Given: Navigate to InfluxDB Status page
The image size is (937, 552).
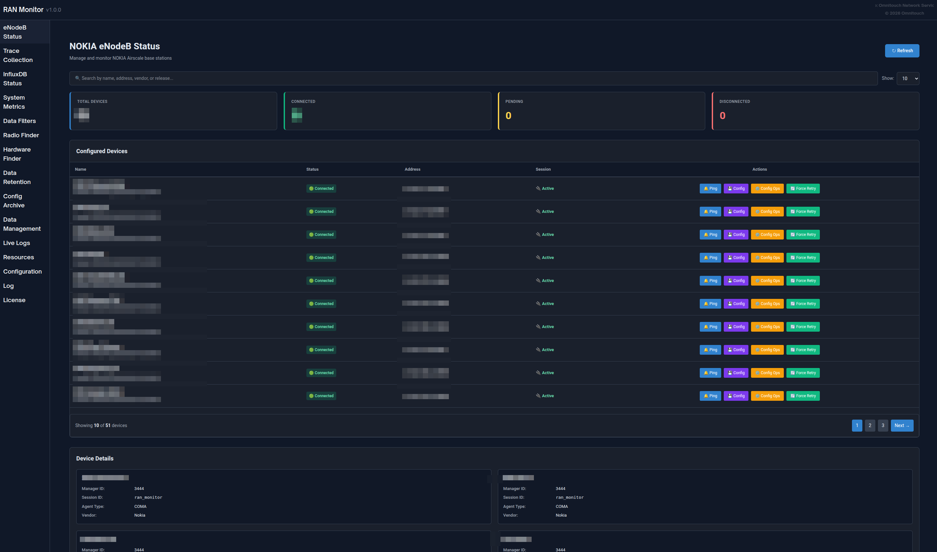Looking at the screenshot, I should click(x=15, y=79).
